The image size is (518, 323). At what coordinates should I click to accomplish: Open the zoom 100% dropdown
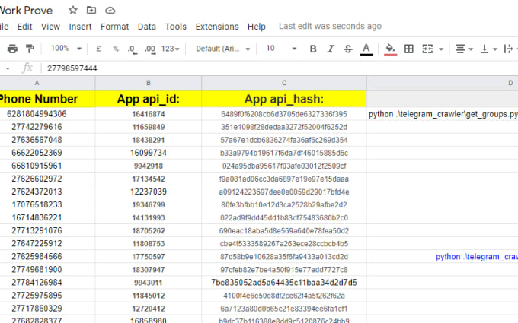coord(66,49)
